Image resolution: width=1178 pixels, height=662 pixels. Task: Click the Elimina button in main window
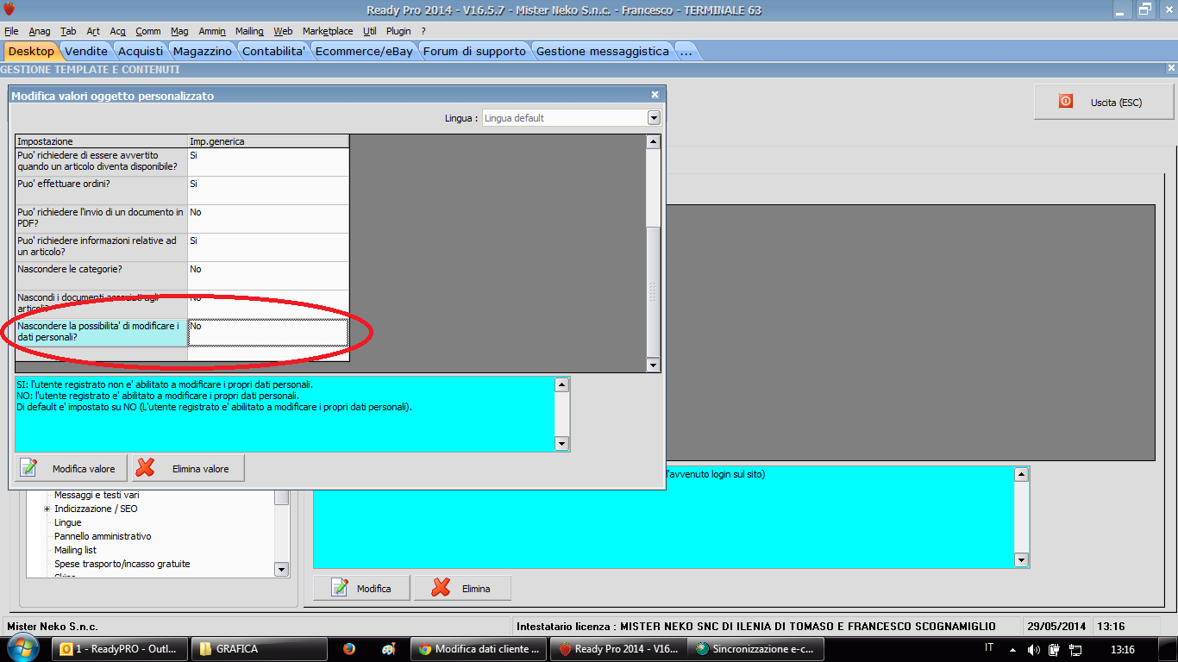(462, 588)
